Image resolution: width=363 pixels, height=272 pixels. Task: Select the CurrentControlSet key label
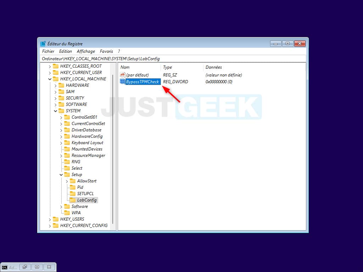88,124
